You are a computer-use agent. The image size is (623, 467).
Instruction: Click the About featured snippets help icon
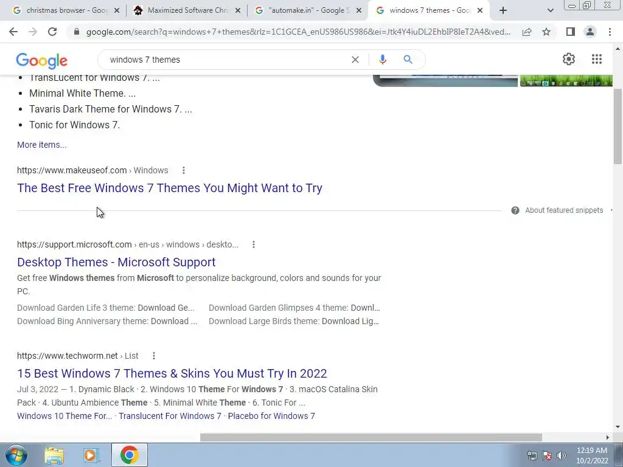[515, 210]
